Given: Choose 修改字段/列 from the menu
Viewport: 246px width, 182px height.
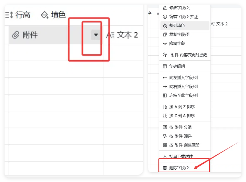Looking at the screenshot, I should pyautogui.click(x=185, y=8).
